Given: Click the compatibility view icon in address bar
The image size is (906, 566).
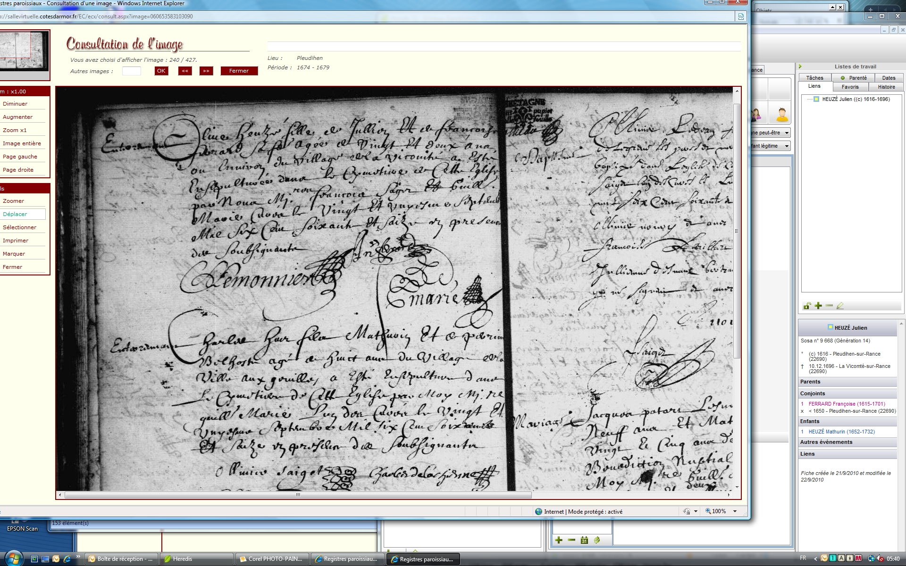Looking at the screenshot, I should [x=741, y=17].
